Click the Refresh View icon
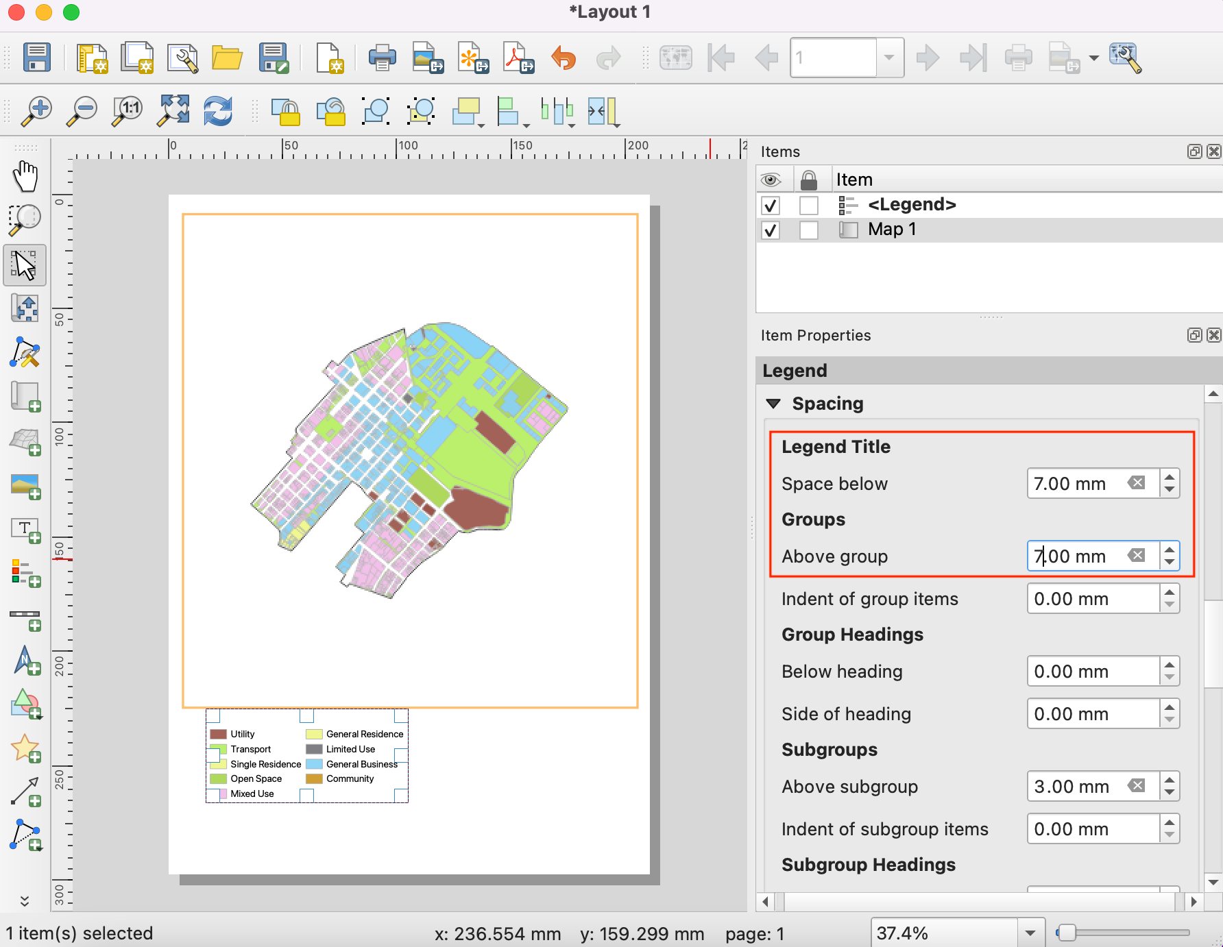1223x947 pixels. coord(218,111)
